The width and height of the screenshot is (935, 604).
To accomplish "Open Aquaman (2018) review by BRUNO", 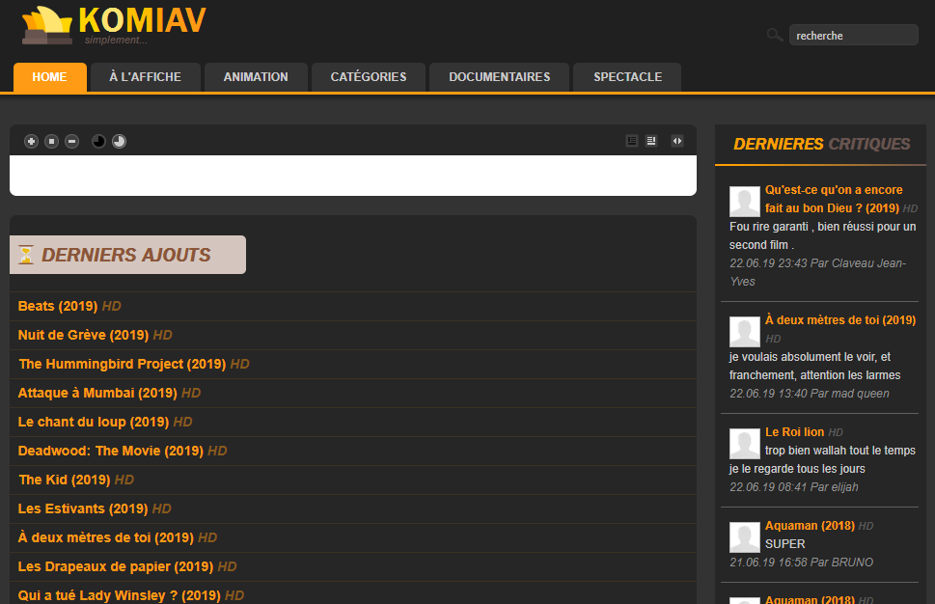I will [x=810, y=525].
